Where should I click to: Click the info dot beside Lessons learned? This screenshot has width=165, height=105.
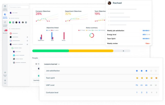[59, 64]
